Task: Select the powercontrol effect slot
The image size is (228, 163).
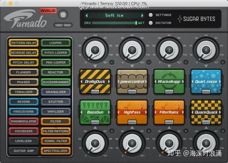Action: point(132,82)
